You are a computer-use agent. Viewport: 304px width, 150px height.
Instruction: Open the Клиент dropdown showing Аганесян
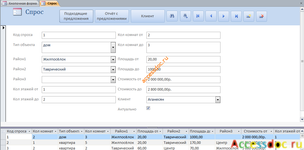[218, 100]
